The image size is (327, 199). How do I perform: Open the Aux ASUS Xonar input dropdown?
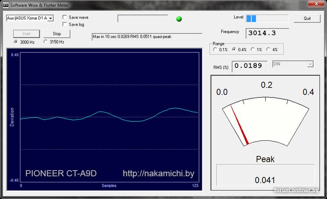[50, 18]
